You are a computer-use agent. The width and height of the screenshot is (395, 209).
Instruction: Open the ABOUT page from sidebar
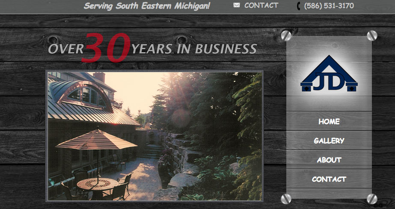329,160
